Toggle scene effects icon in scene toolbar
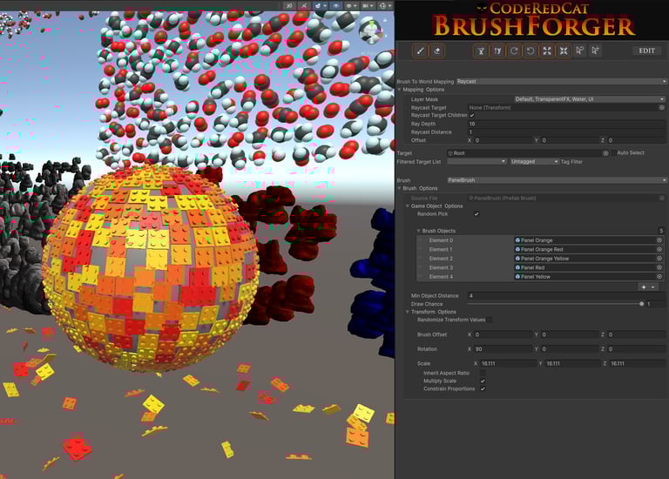This screenshot has width=669, height=479. coord(320,5)
